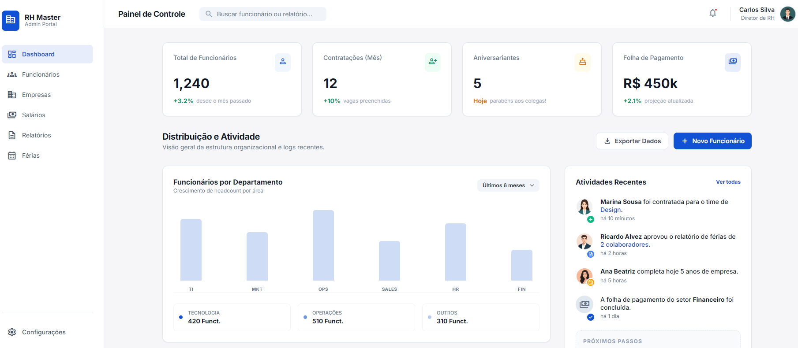Select Relatórios in the sidebar
This screenshot has width=798, height=348.
tap(36, 135)
